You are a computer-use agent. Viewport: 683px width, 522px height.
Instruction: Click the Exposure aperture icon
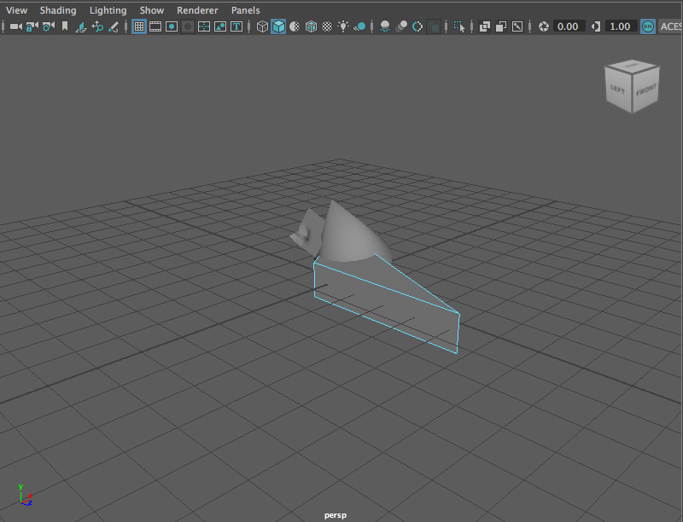pyautogui.click(x=543, y=26)
